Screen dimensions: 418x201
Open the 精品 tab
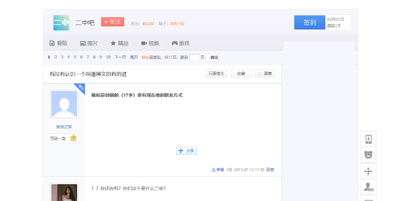coord(119,43)
